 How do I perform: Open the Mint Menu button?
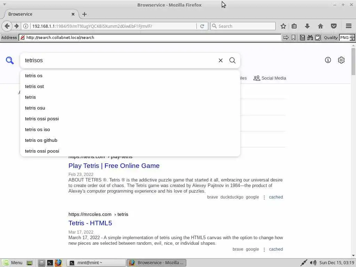coord(13,263)
